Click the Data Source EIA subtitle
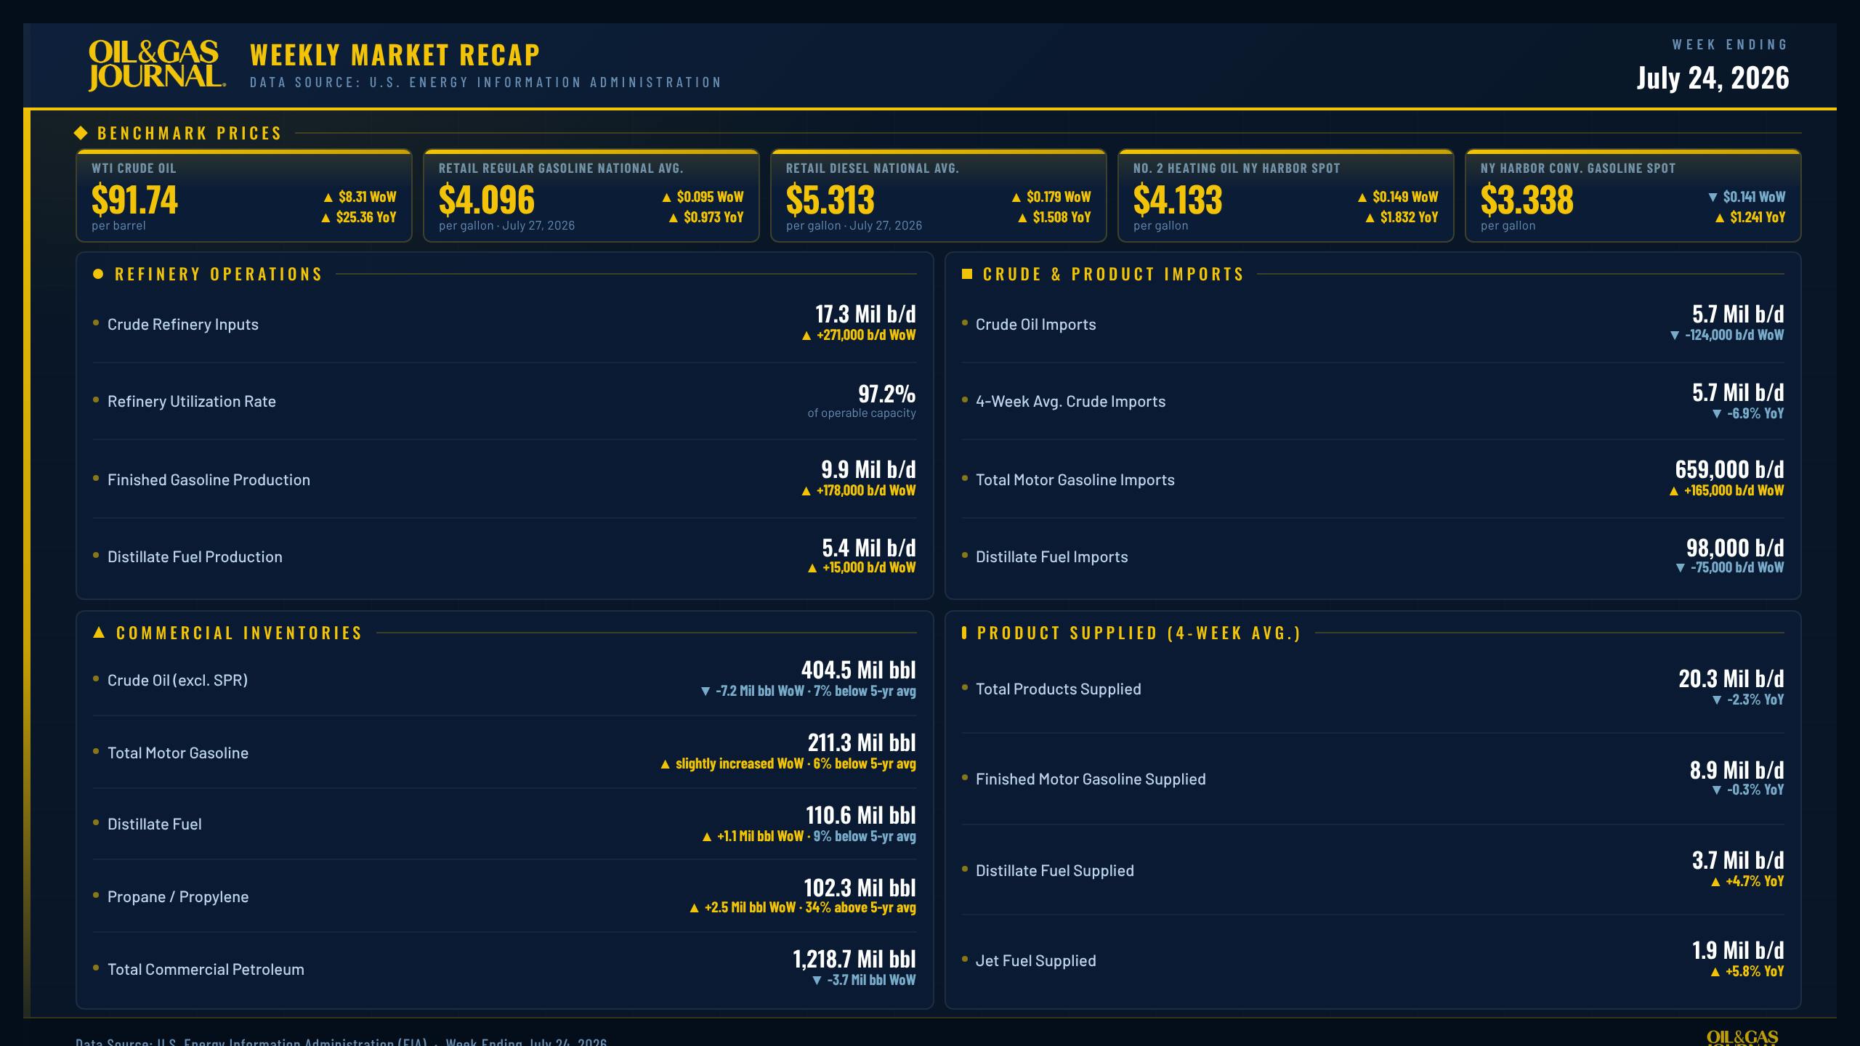1860x1046 pixels. coord(485,82)
